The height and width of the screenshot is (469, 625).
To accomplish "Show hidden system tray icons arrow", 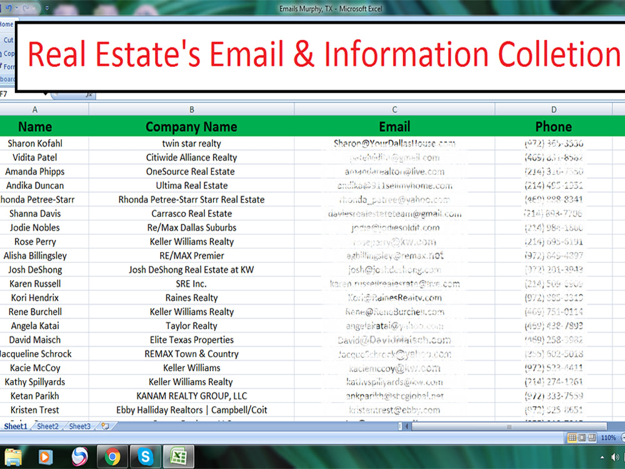I will tap(602, 457).
